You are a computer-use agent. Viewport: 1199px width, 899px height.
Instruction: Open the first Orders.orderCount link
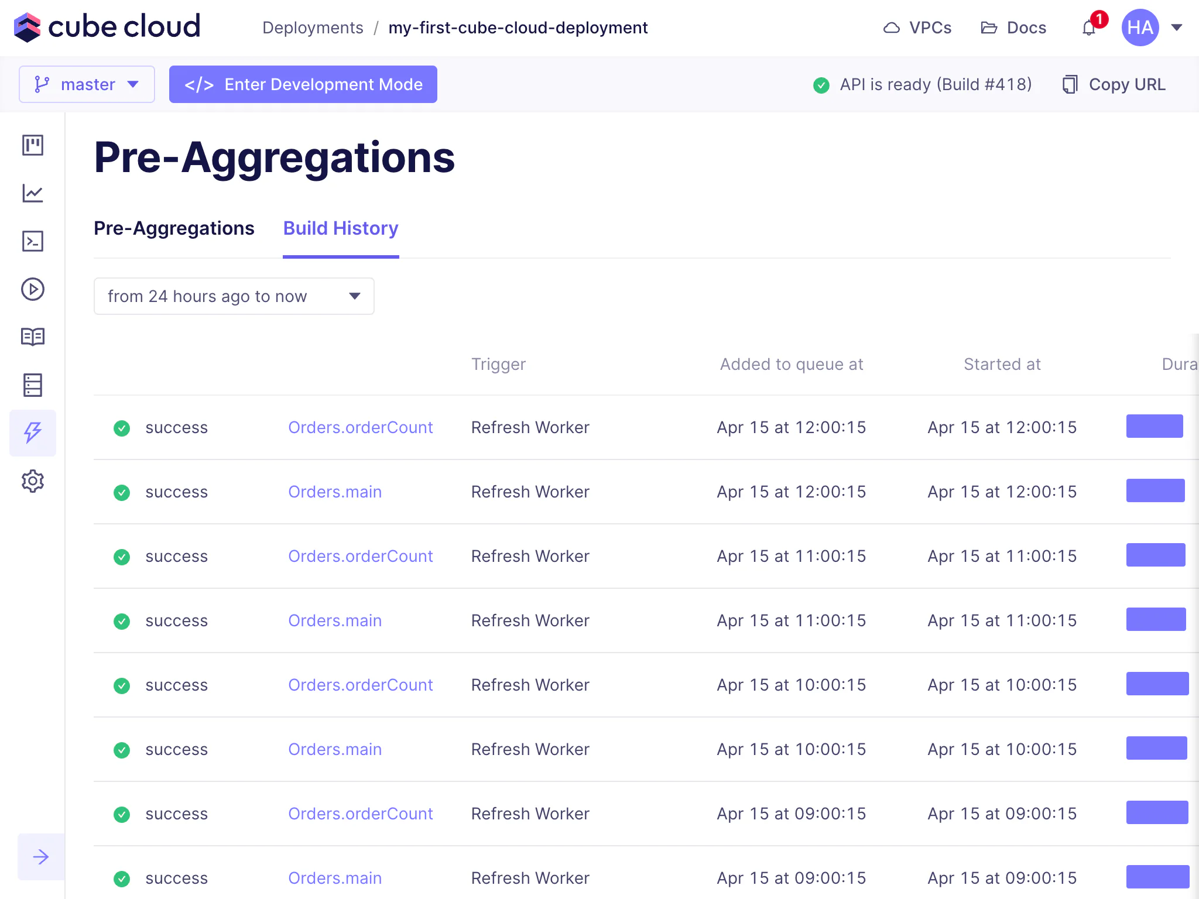pos(360,427)
